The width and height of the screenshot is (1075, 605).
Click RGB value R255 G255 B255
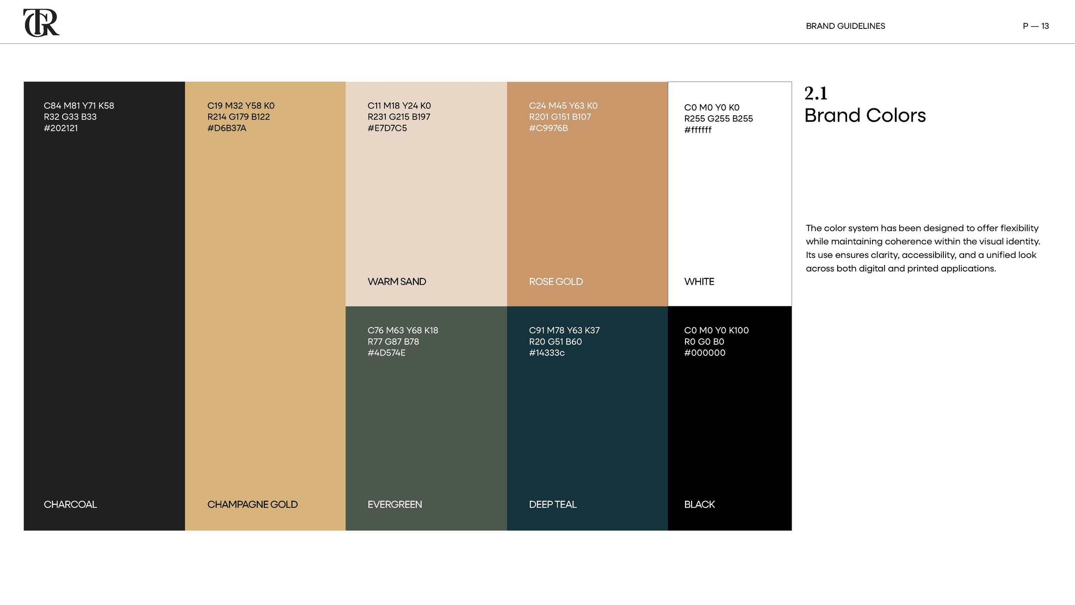(x=719, y=119)
